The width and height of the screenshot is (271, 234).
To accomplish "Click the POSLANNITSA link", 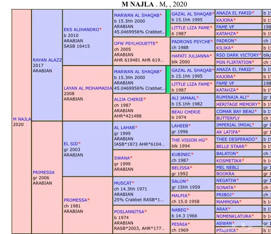I will point(129,212).
